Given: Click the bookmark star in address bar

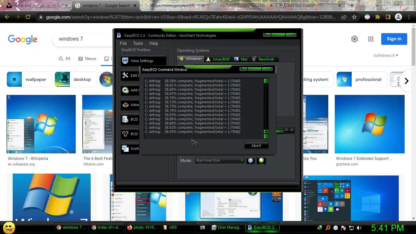Looking at the screenshot, I should [354, 17].
